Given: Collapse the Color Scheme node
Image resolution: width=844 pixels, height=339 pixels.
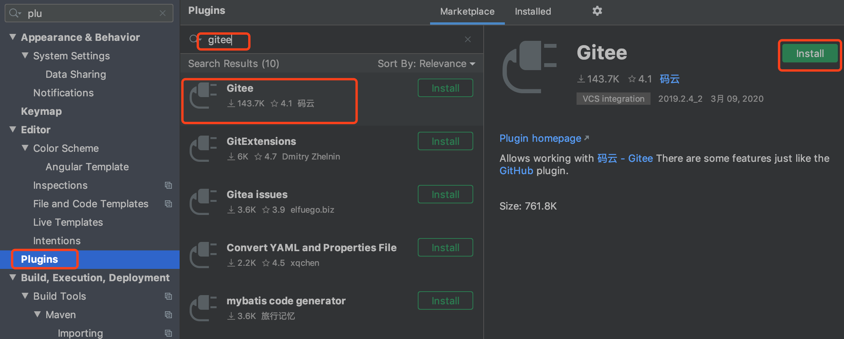Looking at the screenshot, I should pos(25,148).
